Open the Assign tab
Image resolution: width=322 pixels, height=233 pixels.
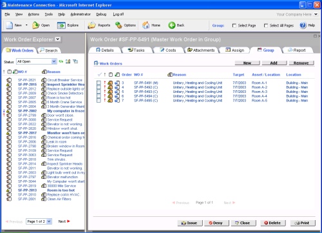(x=234, y=50)
